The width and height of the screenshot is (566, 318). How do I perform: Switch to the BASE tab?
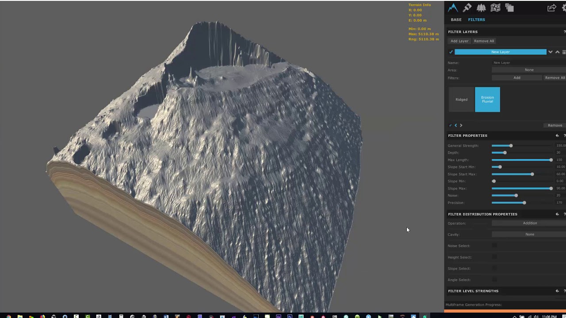[x=456, y=19]
